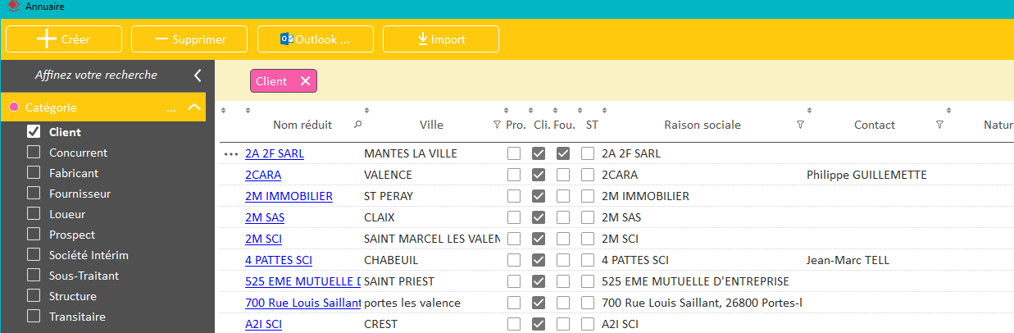This screenshot has height=333, width=1014.
Task: Check the Structure category checkbox
Action: pyautogui.click(x=34, y=295)
